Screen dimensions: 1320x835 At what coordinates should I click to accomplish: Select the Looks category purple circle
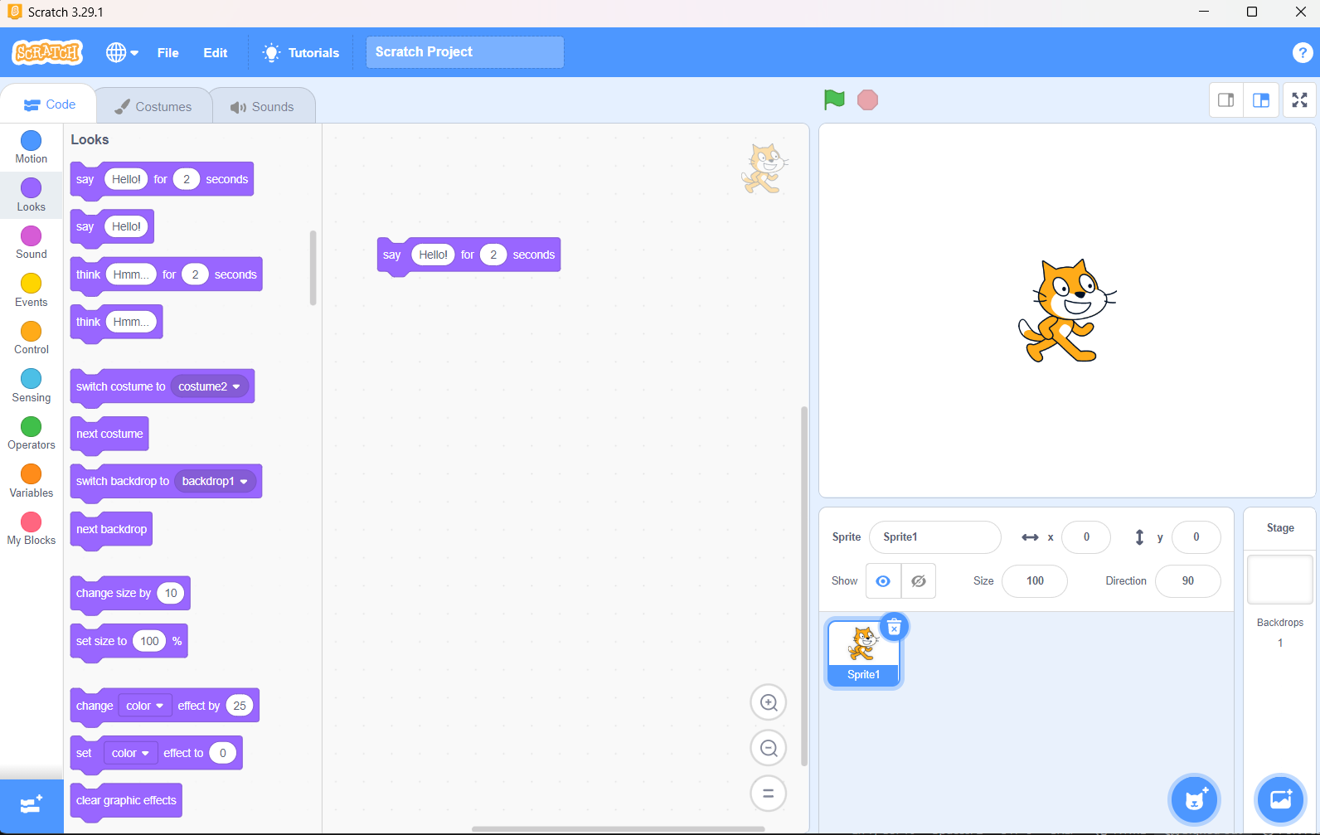click(32, 188)
